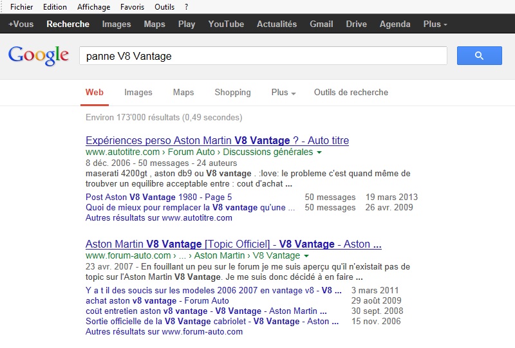This screenshot has height=348, width=515.
Task: Open sublink 'Post Aston V8 Vantage 1980 - Page 5'
Action: (158, 197)
